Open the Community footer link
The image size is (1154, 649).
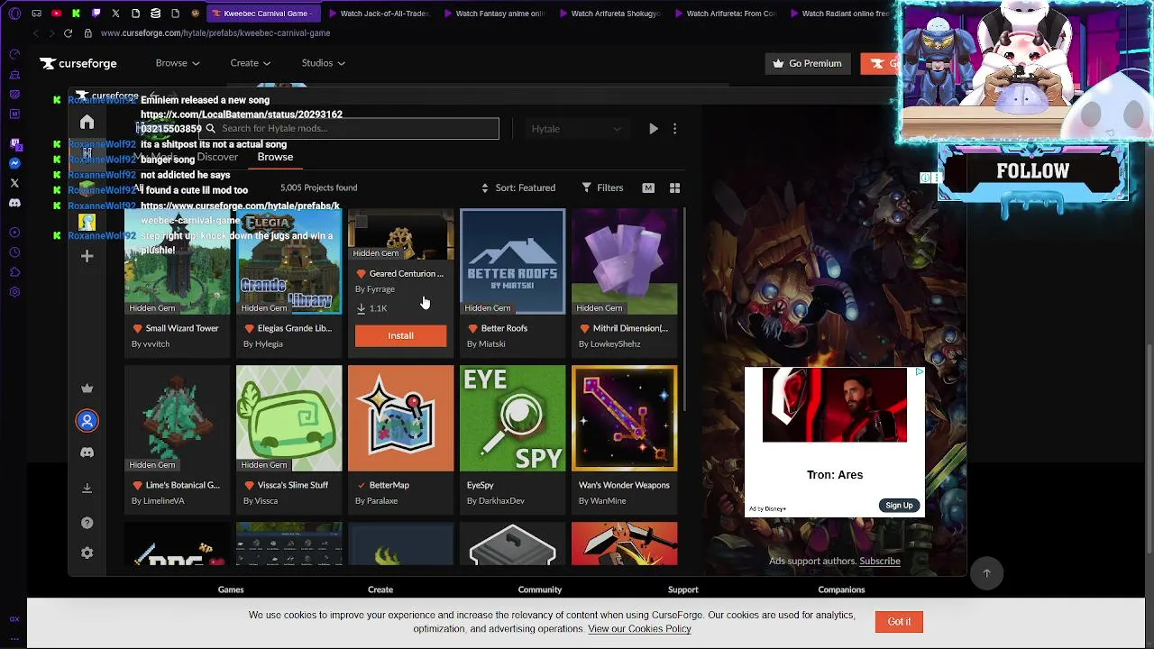pyautogui.click(x=539, y=590)
